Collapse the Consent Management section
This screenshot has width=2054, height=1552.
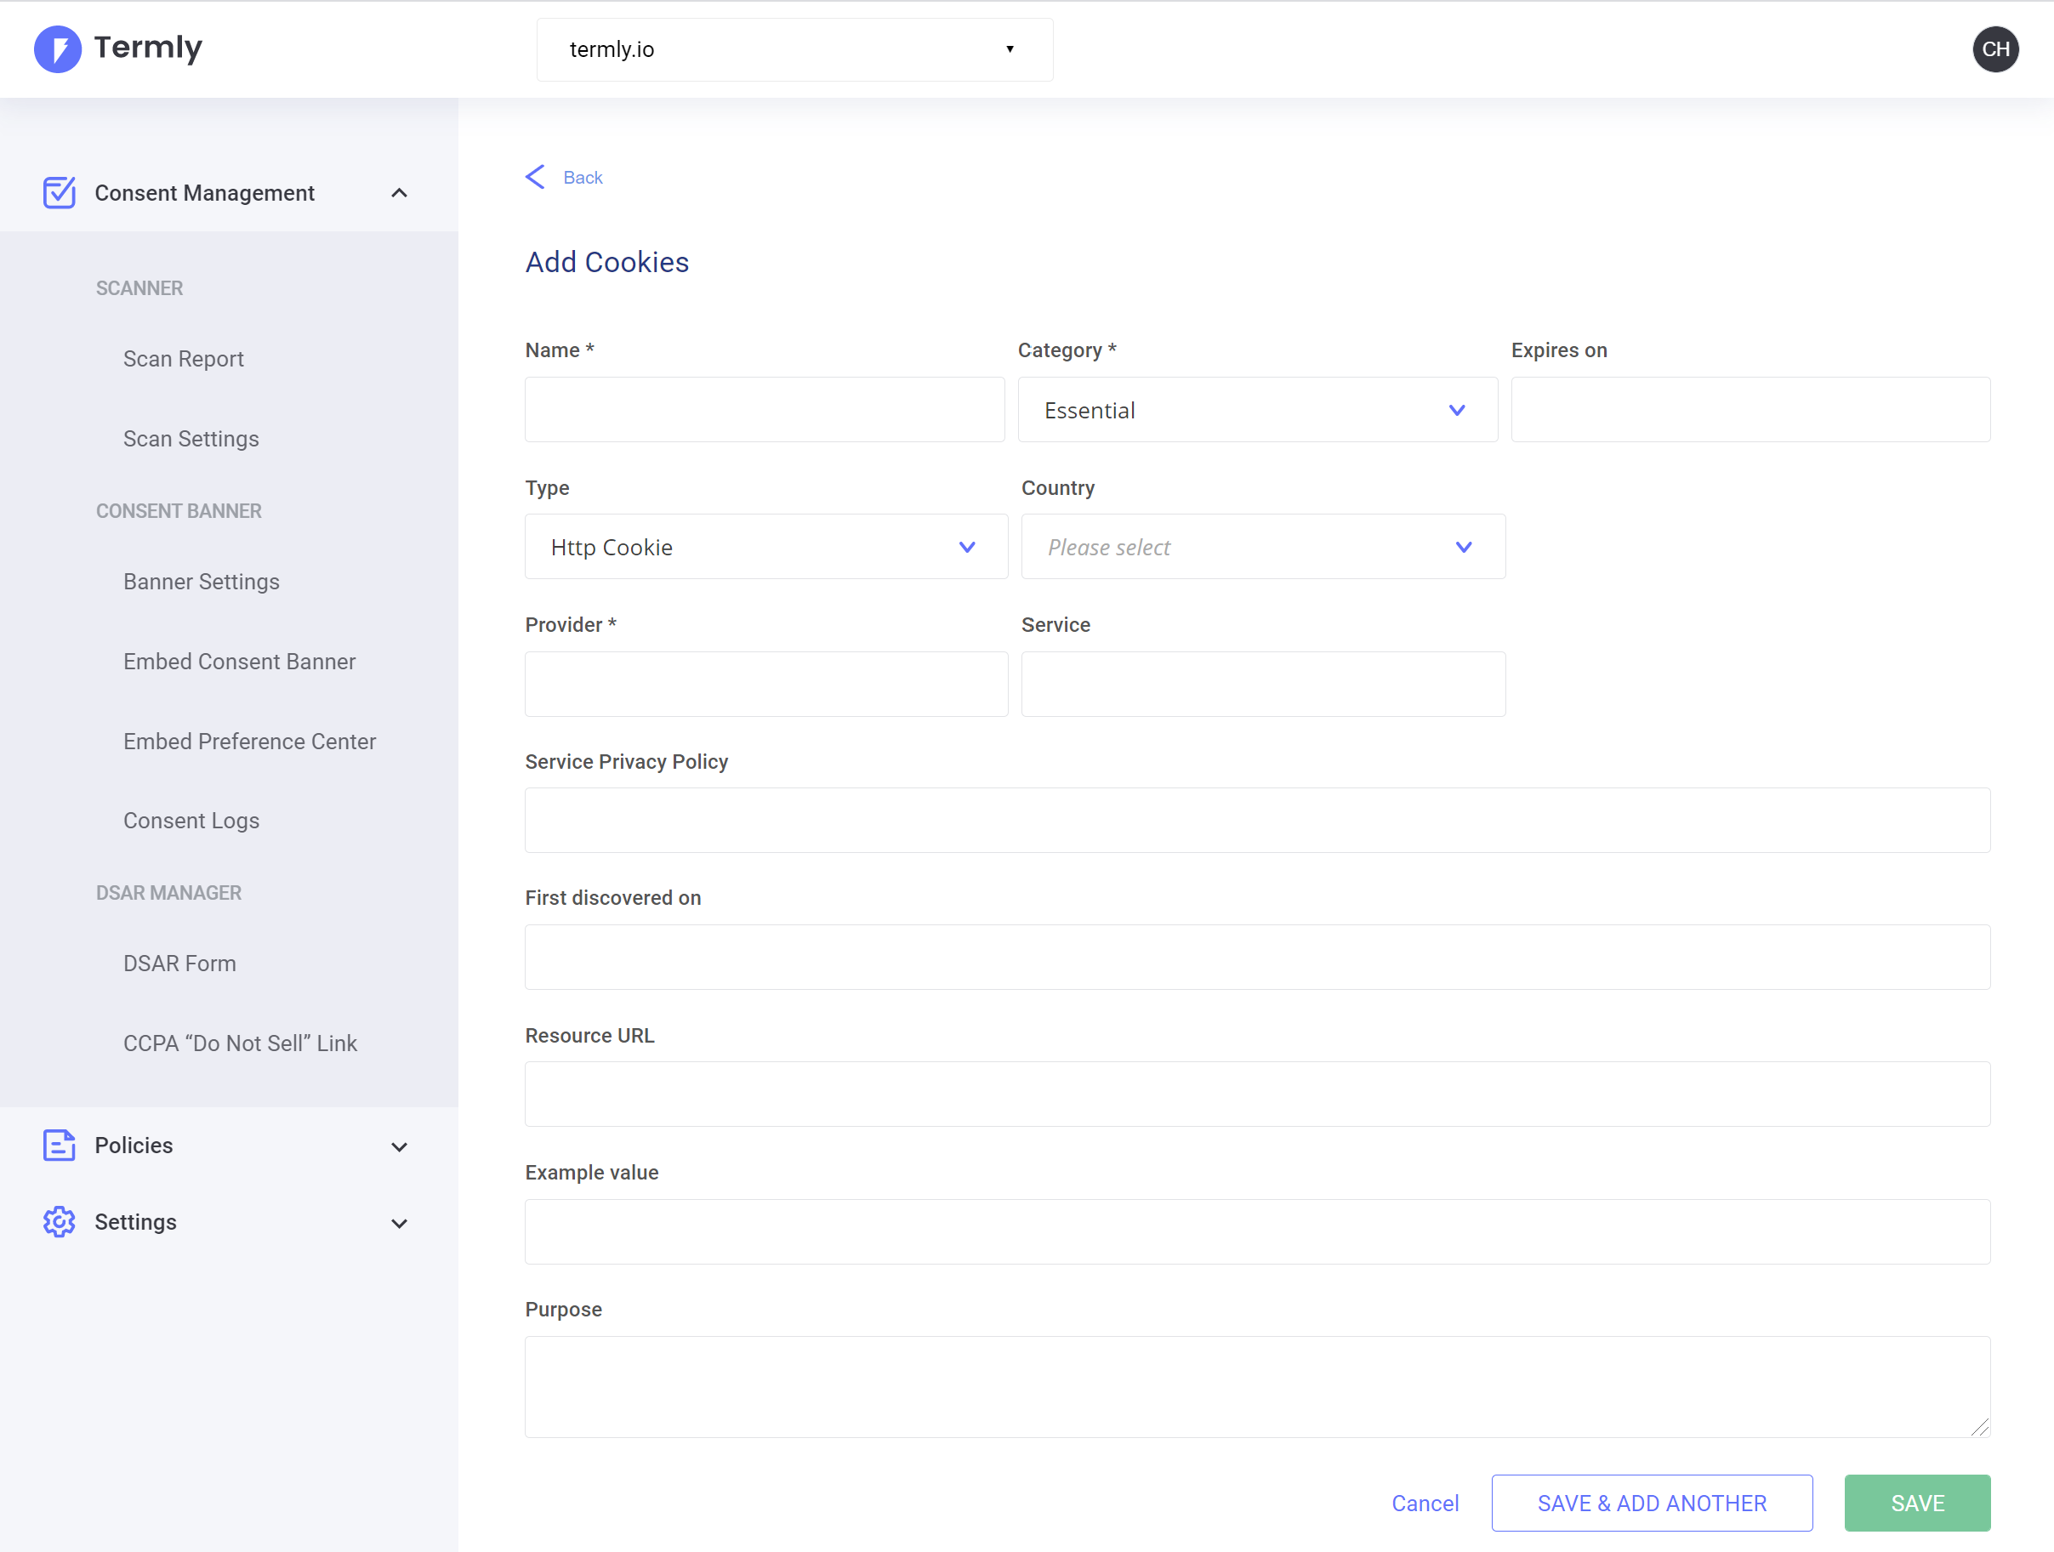pos(399,193)
